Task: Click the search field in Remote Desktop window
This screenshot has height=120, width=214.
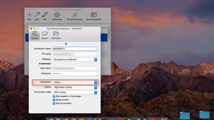Action: (68, 25)
